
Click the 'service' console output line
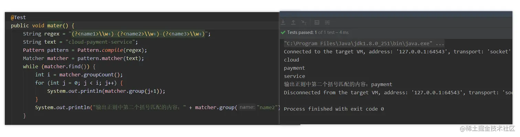tap(294, 76)
